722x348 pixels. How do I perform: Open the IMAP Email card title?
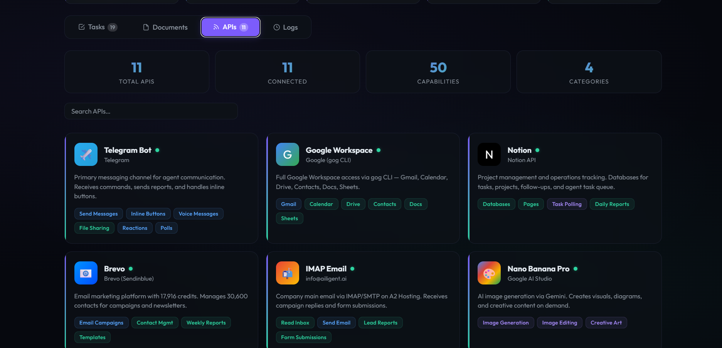coord(326,269)
